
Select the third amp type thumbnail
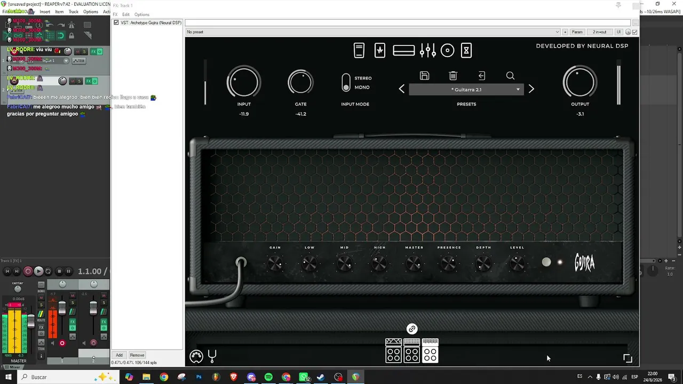(430, 350)
